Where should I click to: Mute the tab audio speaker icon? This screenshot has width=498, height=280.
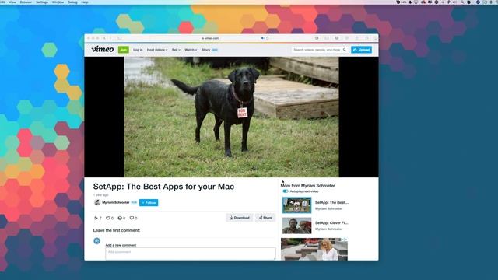point(263,38)
